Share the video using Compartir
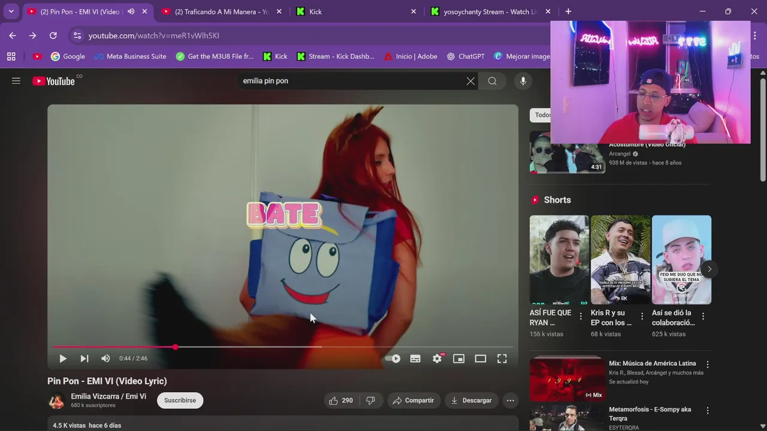This screenshot has height=431, width=767. pyautogui.click(x=413, y=400)
